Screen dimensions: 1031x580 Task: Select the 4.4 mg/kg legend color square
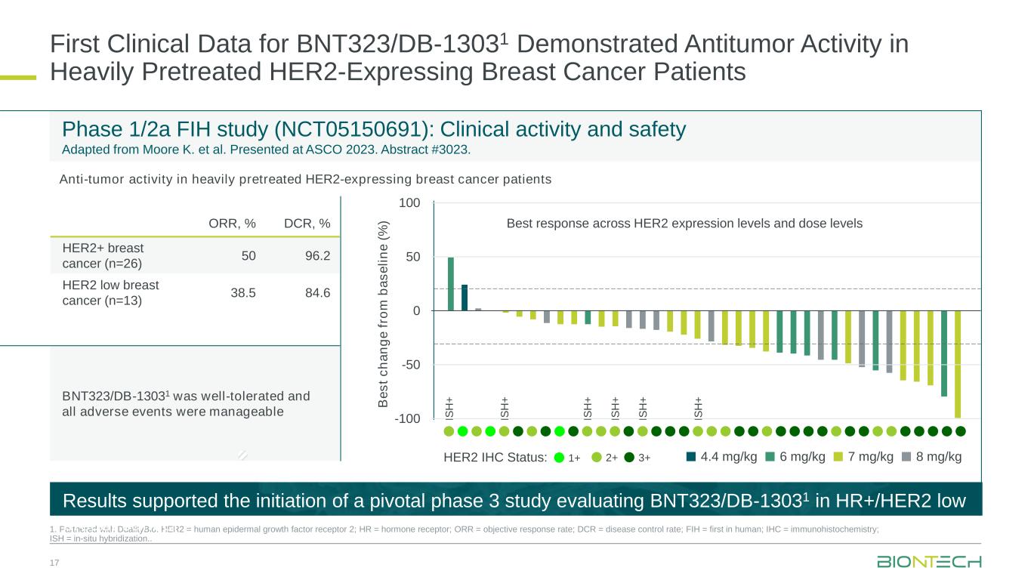click(x=692, y=456)
